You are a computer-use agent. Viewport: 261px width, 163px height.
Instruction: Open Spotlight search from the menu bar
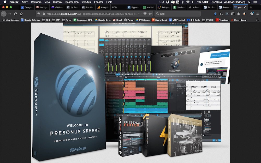[x=249, y=2]
